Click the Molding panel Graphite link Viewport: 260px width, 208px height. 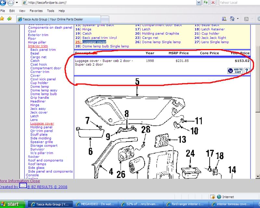point(161,34)
